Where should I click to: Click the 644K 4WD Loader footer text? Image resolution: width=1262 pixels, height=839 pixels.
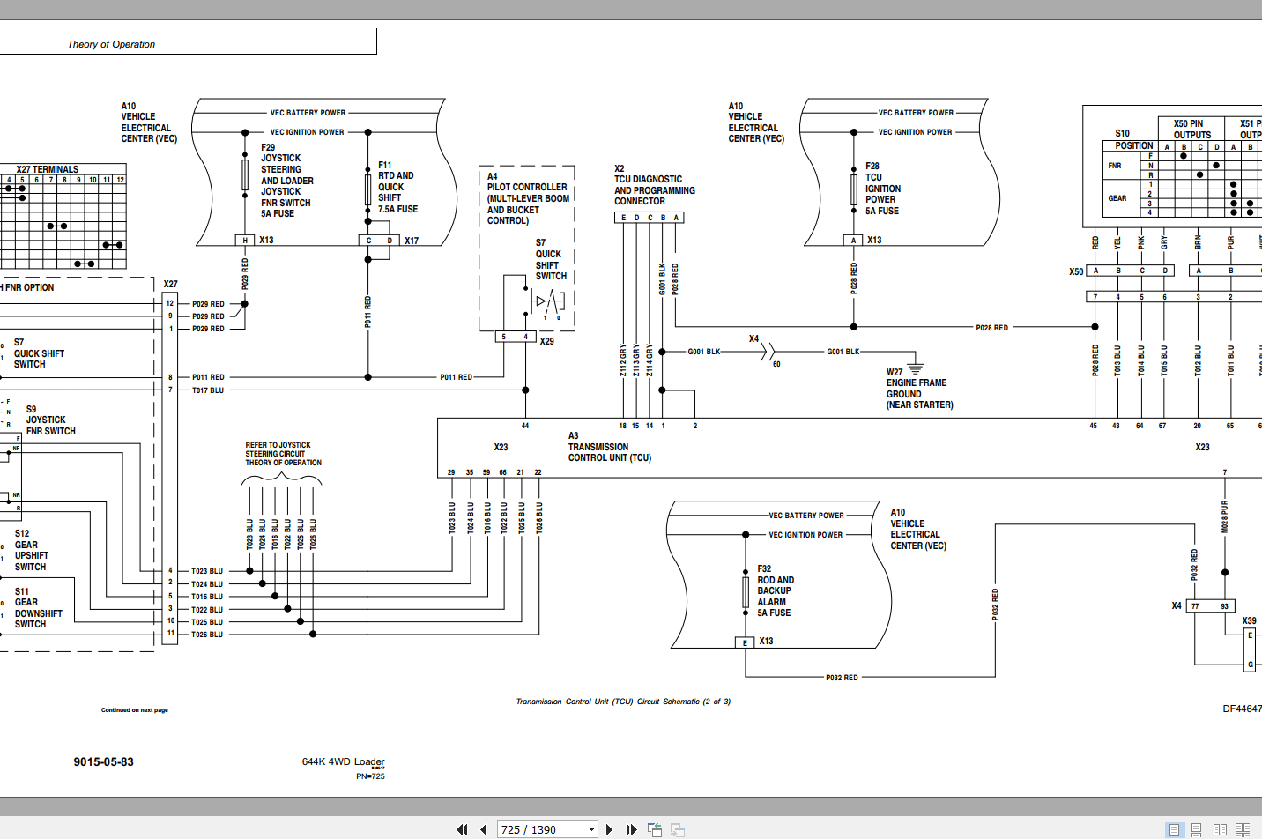tap(343, 761)
